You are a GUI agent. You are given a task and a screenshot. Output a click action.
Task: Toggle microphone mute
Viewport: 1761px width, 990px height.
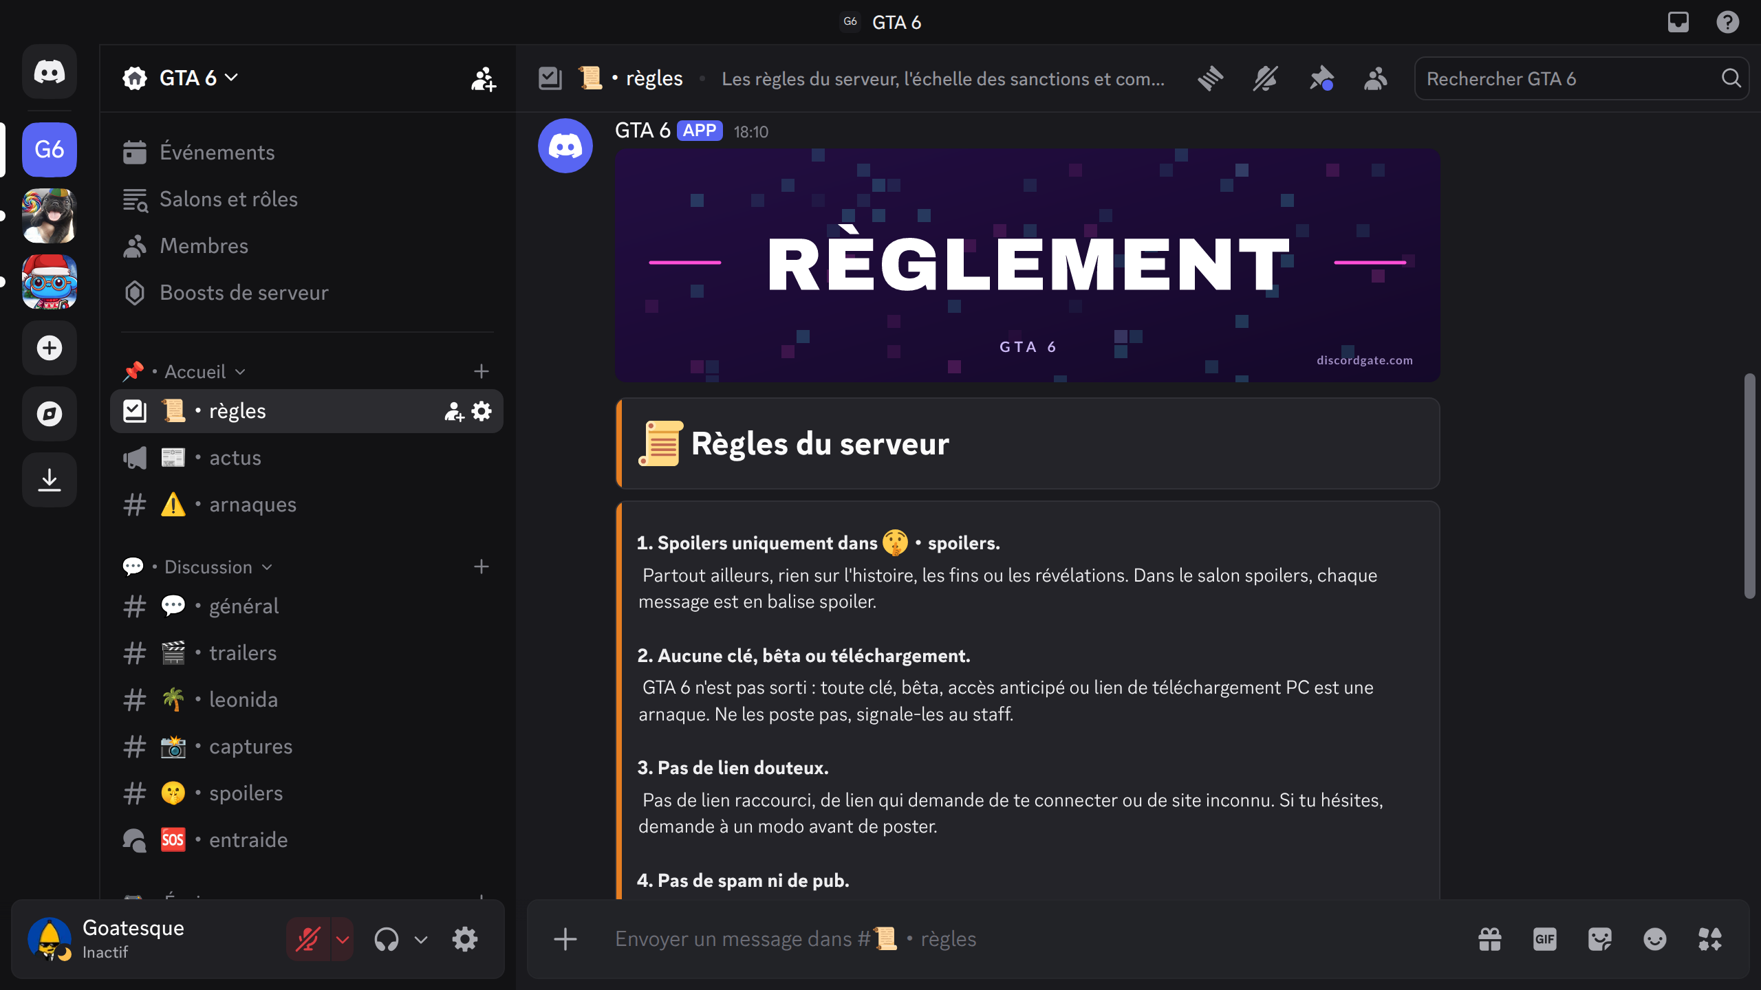[x=308, y=939]
